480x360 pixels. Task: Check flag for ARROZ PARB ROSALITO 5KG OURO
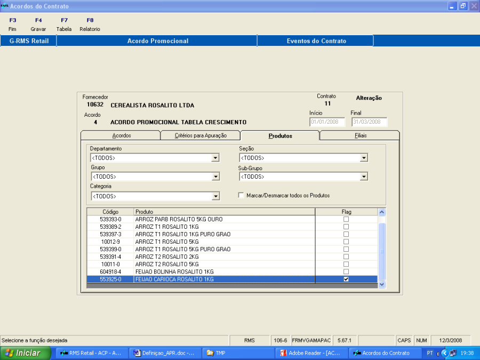pyautogui.click(x=346, y=219)
